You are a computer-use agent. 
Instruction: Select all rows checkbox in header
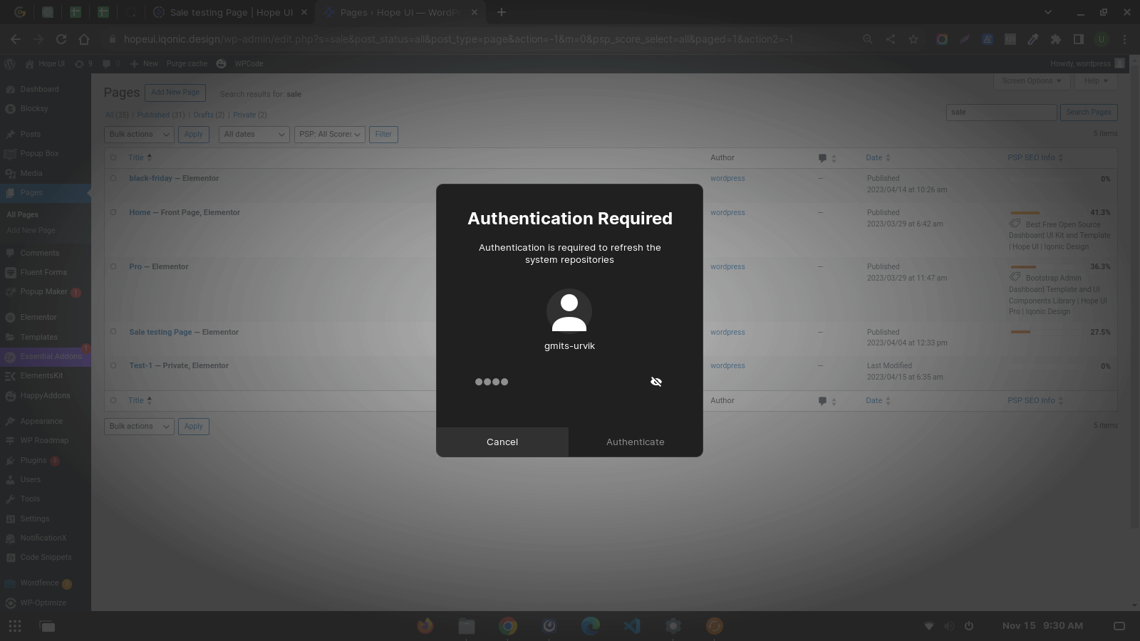tap(113, 157)
